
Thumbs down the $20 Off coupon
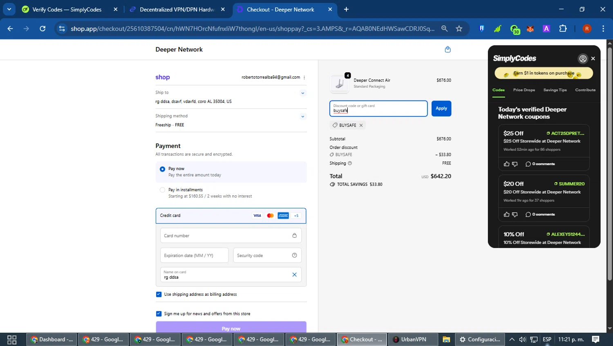point(515,214)
